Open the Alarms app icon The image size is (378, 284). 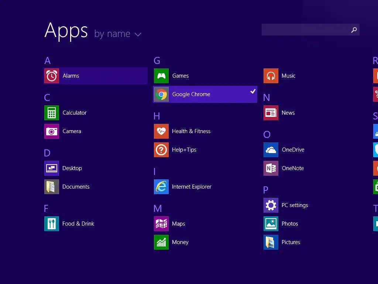coord(52,76)
